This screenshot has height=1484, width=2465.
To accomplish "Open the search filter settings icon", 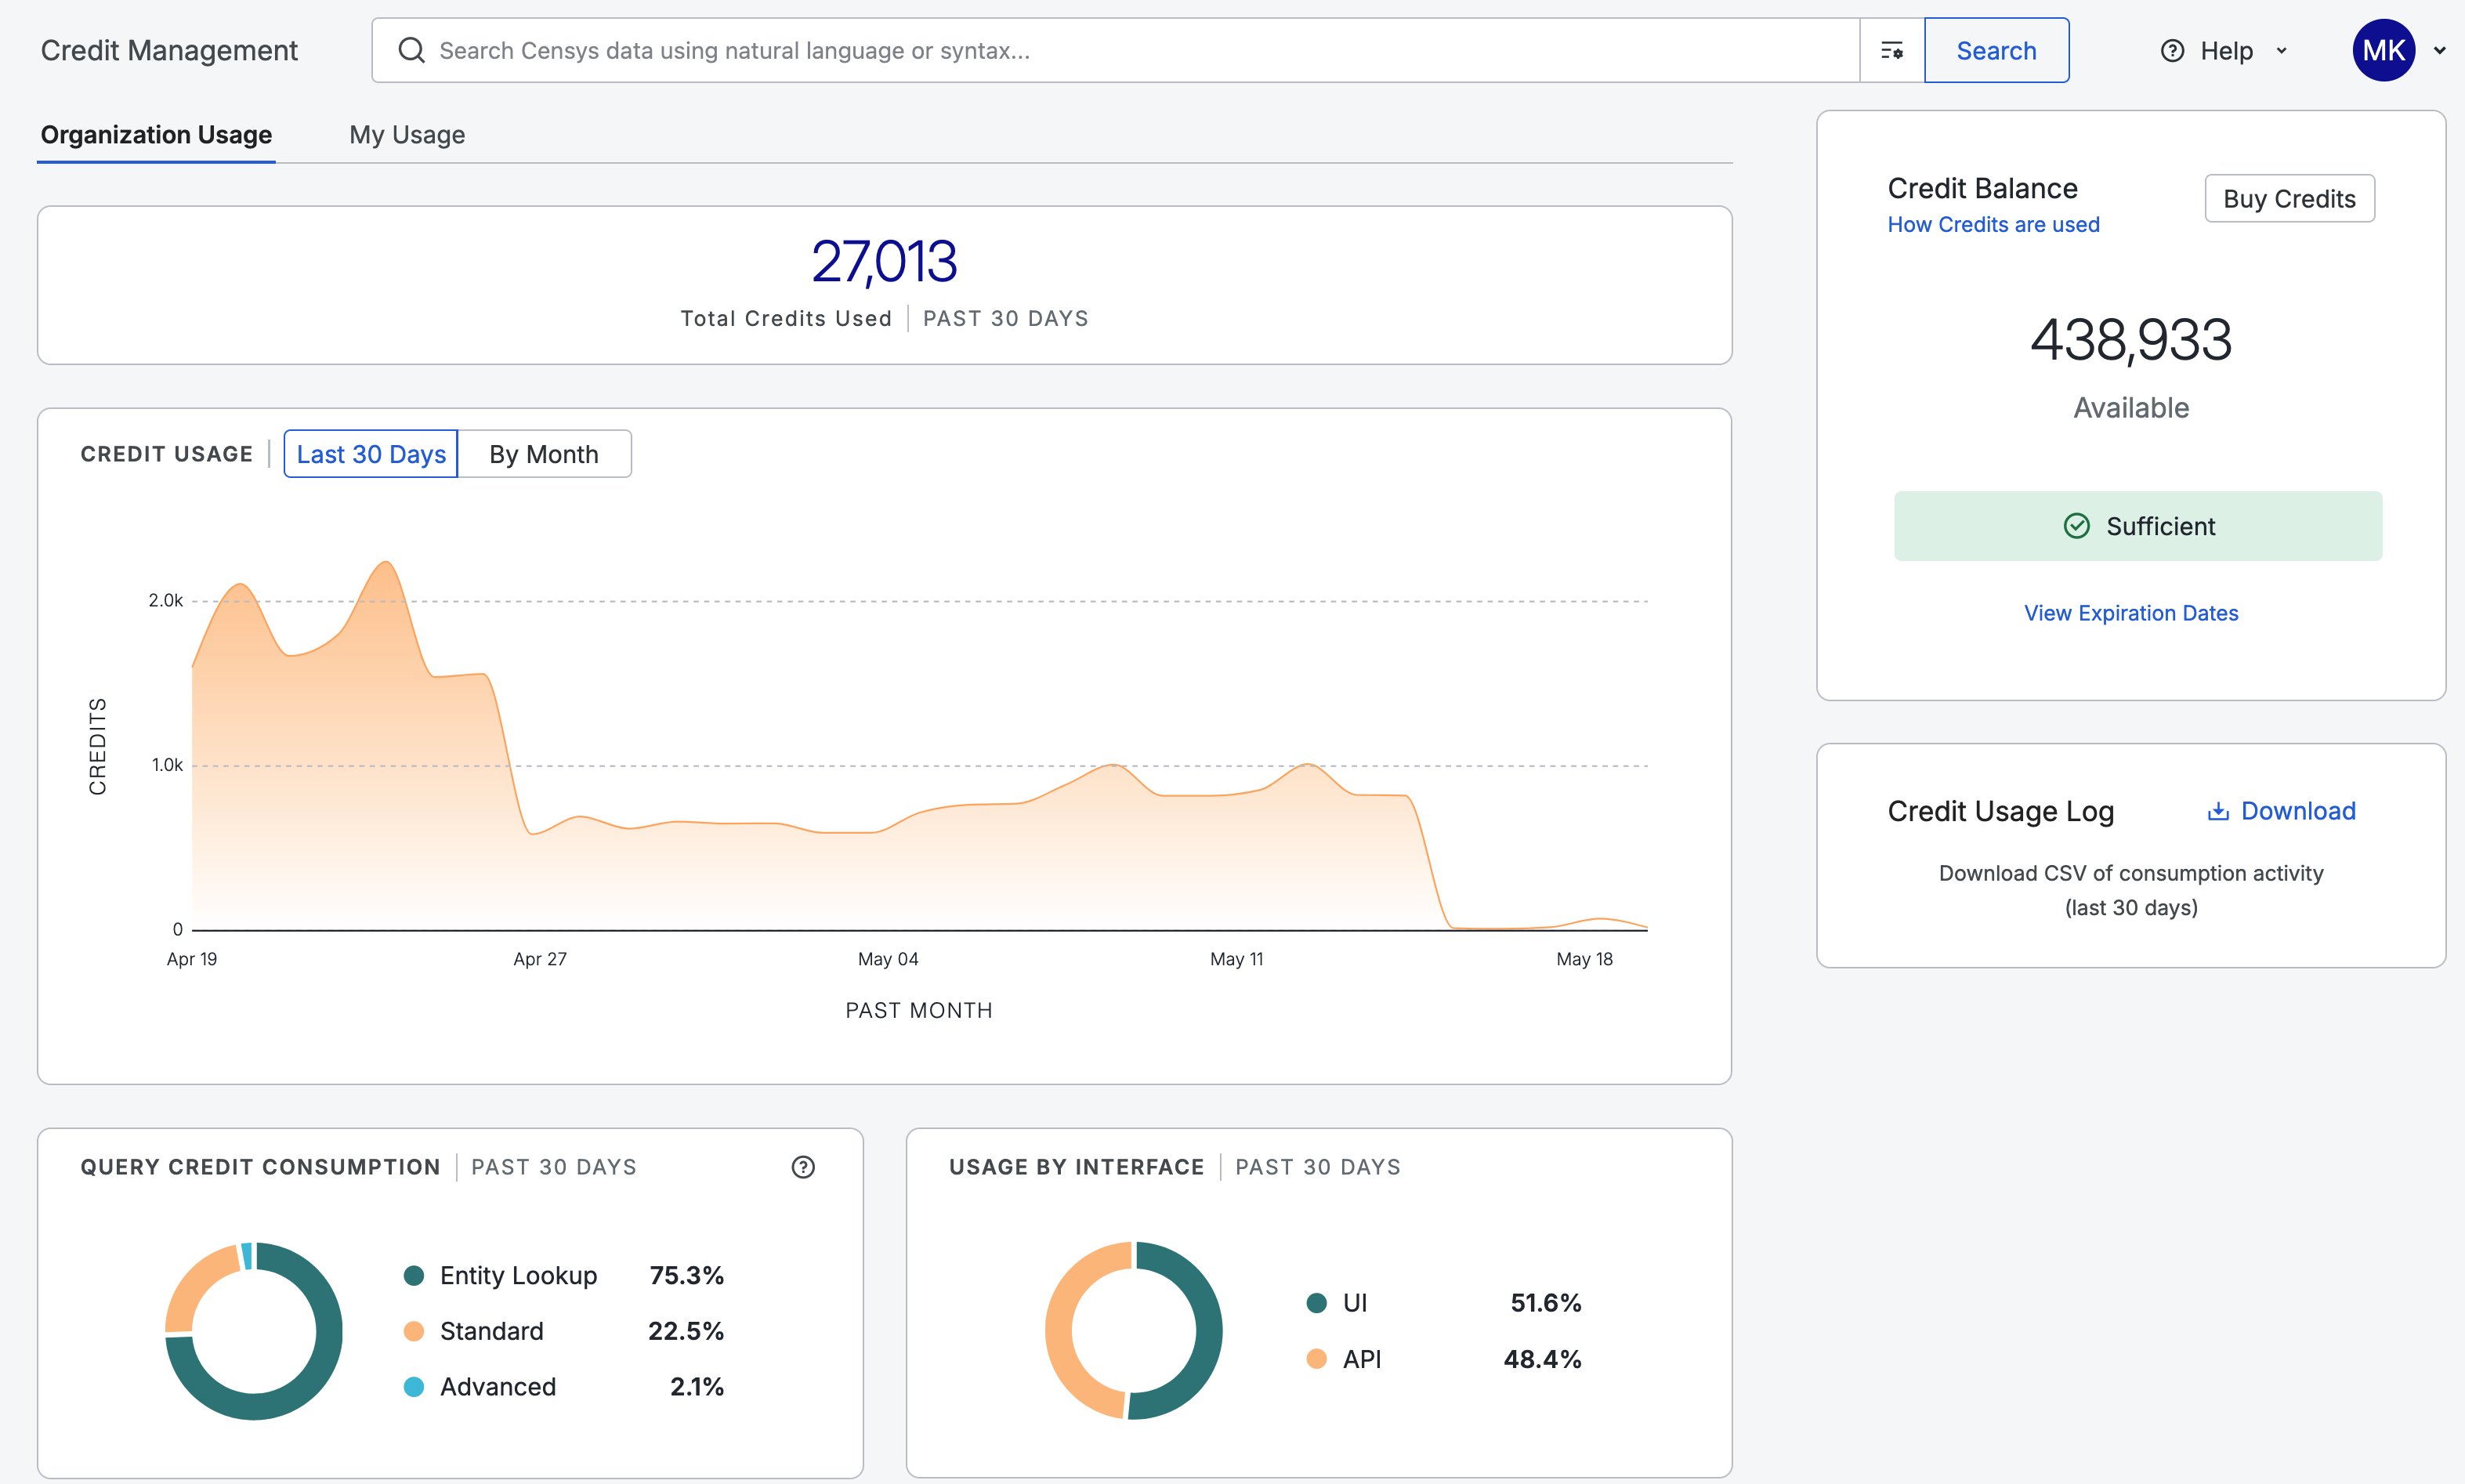I will 1891,50.
